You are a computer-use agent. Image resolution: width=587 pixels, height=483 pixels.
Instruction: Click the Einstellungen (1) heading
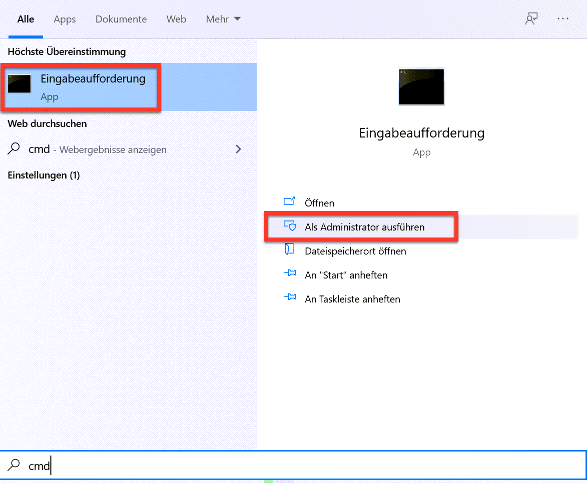coord(44,175)
